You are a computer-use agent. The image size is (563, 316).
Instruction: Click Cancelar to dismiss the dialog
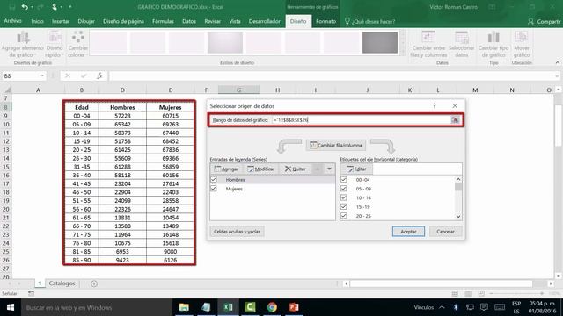coord(445,232)
